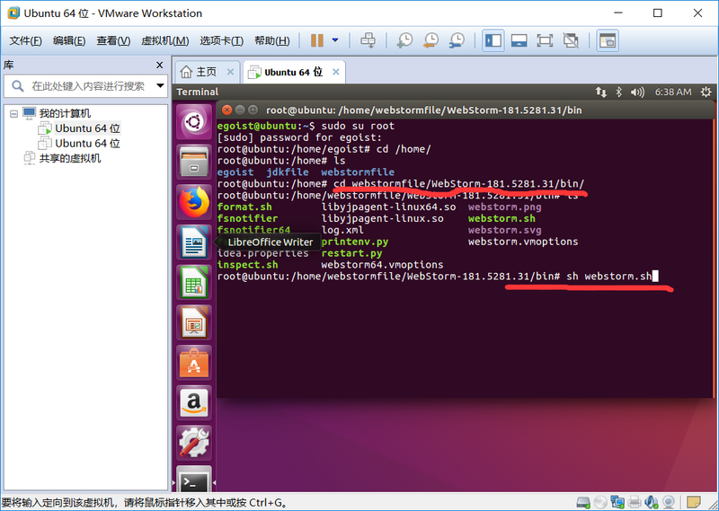
Task: Open the Files manager launcher icon
Action: click(194, 162)
